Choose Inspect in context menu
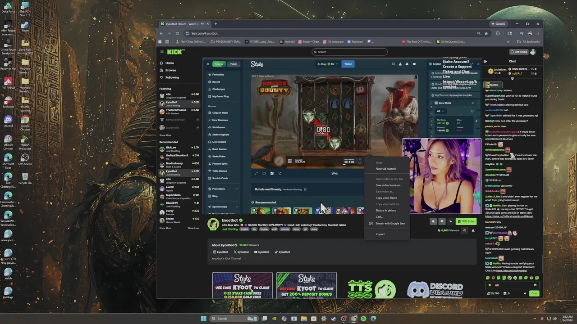This screenshot has height=324, width=577. tap(380, 234)
